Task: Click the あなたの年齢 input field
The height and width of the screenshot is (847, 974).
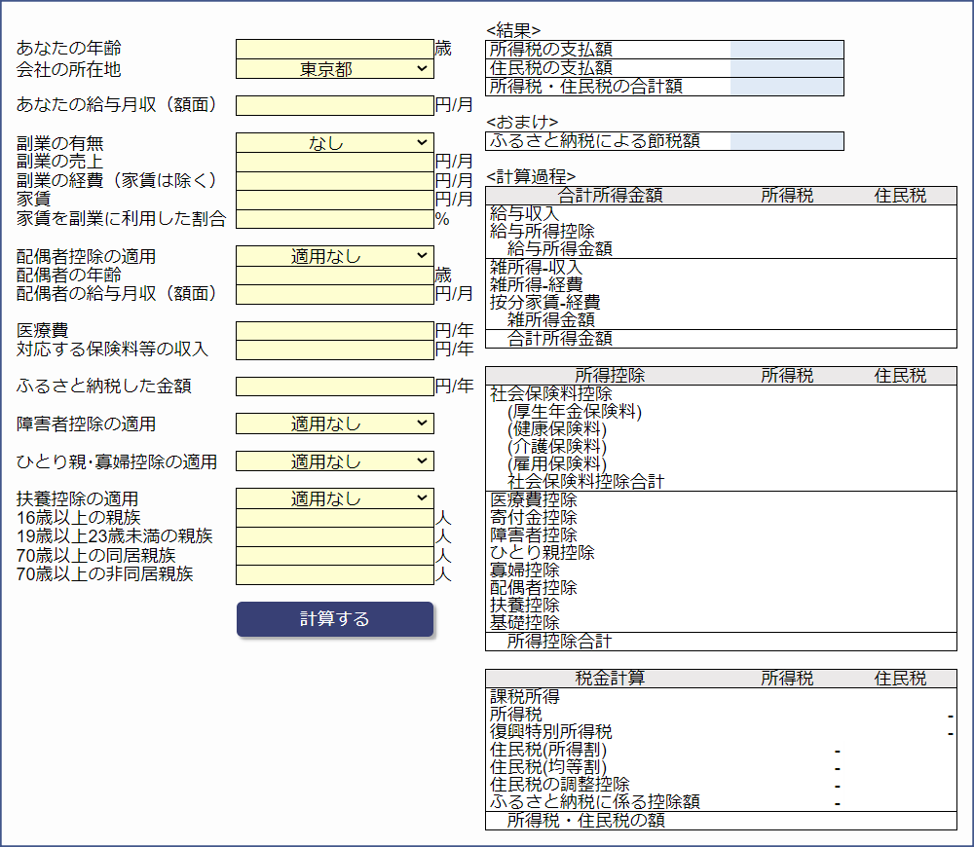Action: (335, 49)
